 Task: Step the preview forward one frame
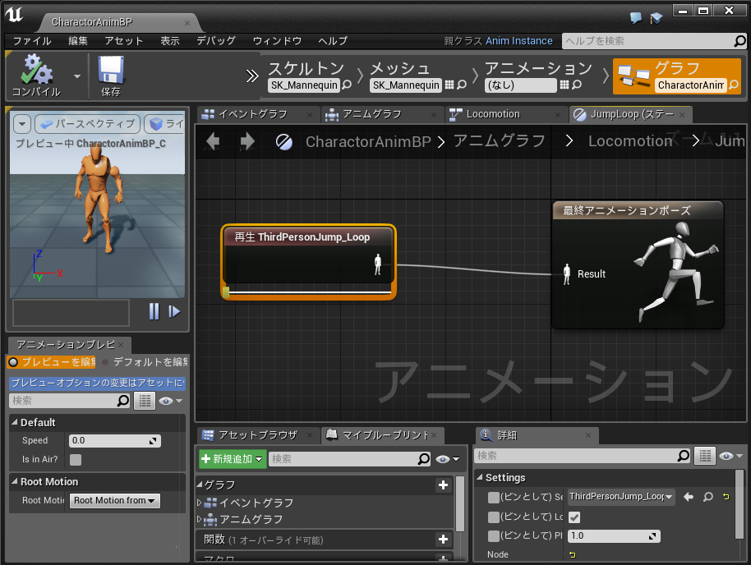174,312
